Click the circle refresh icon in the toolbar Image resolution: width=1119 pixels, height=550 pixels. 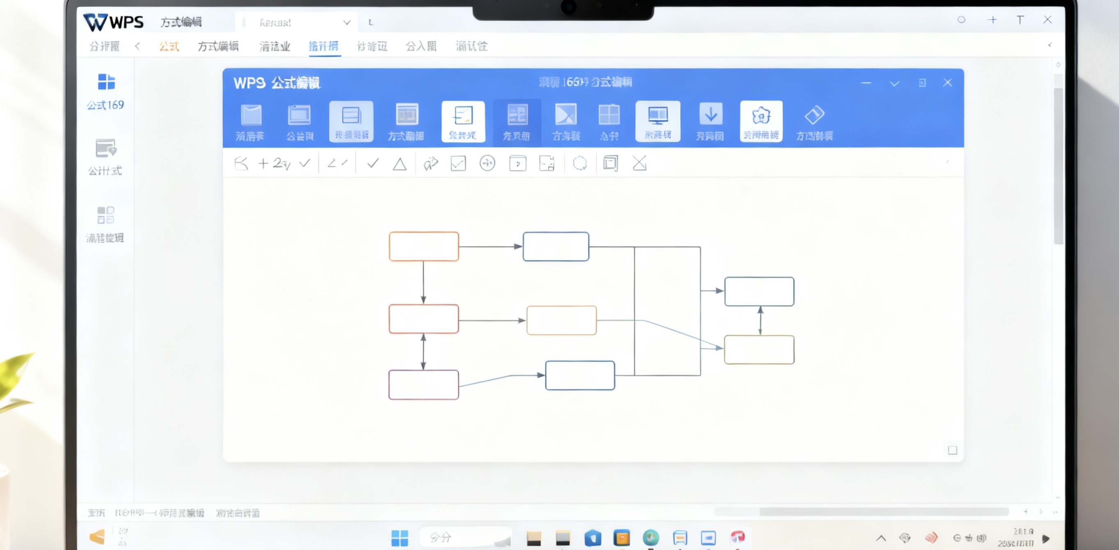[x=579, y=164]
